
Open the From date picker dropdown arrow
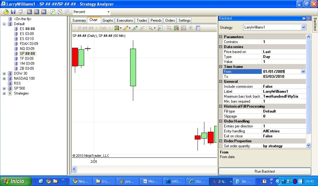(303, 71)
